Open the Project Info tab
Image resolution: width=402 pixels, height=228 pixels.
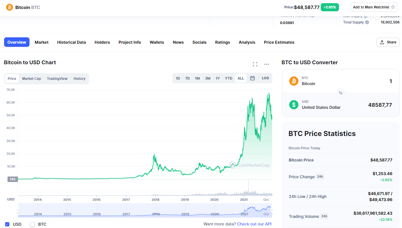point(130,42)
